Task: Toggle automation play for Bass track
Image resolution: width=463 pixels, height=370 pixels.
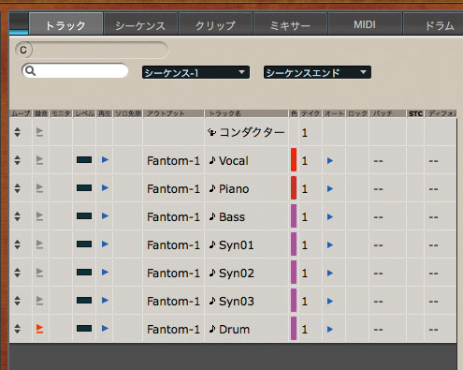Action: pos(330,216)
